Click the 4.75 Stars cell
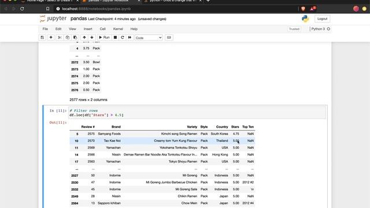This screenshot has height=208, width=370. click(236, 133)
